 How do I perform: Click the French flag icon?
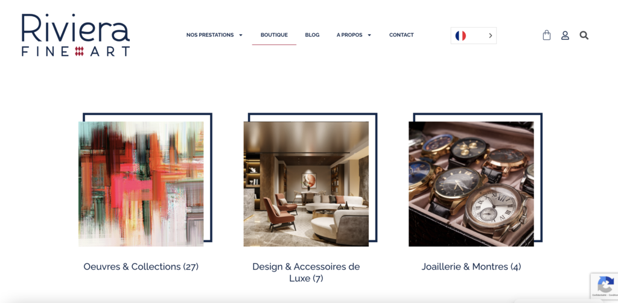tap(460, 36)
